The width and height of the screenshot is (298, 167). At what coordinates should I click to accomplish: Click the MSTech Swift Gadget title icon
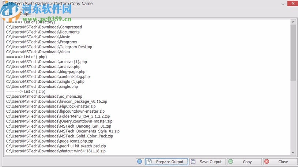(x=5, y=3)
